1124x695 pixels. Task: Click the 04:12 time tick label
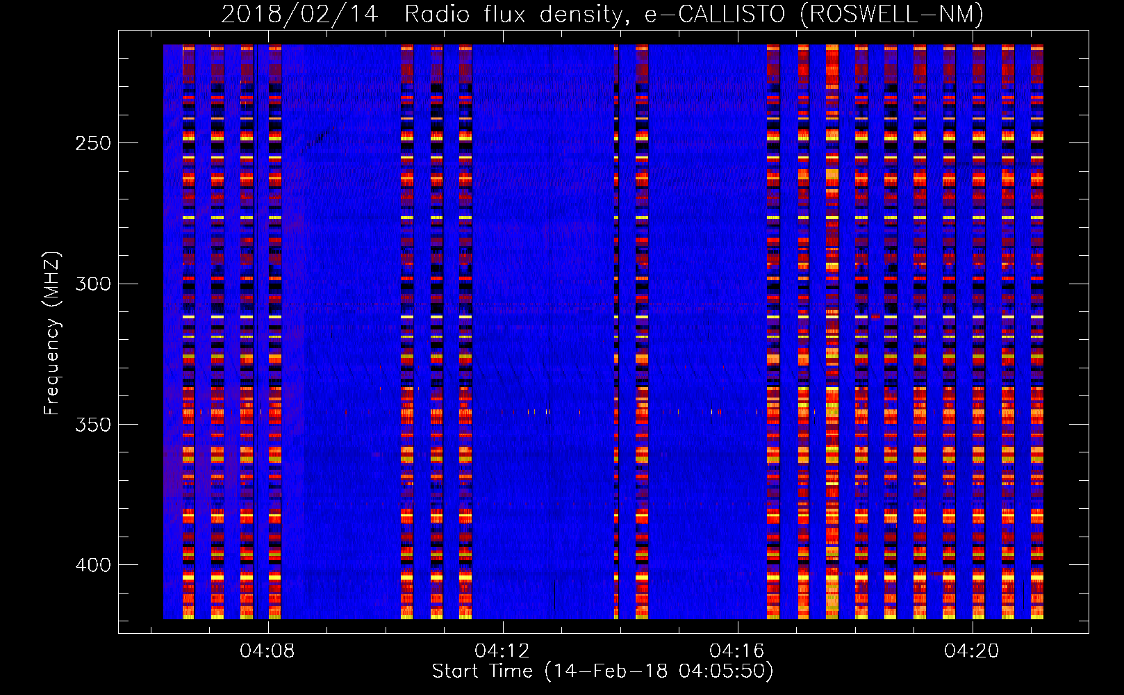[502, 651]
